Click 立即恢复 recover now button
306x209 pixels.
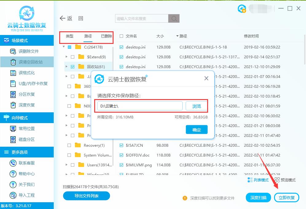point(286,198)
